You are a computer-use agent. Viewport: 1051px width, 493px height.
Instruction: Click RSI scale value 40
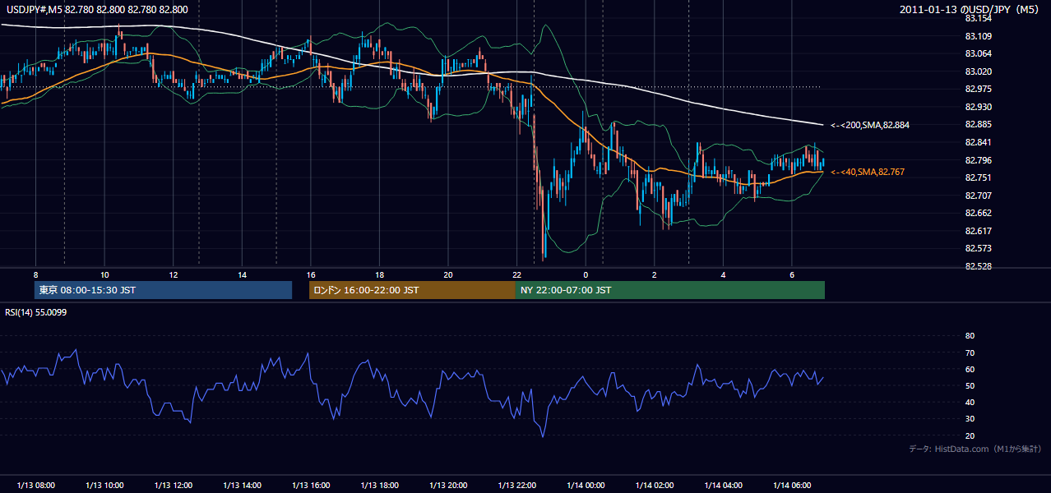click(970, 402)
